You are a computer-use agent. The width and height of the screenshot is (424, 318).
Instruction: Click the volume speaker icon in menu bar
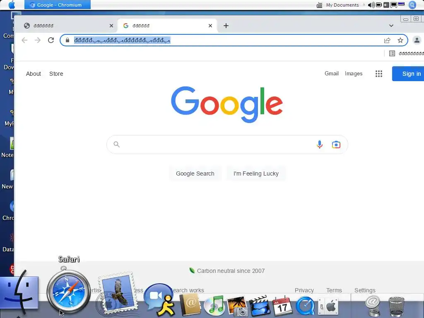coord(371,5)
